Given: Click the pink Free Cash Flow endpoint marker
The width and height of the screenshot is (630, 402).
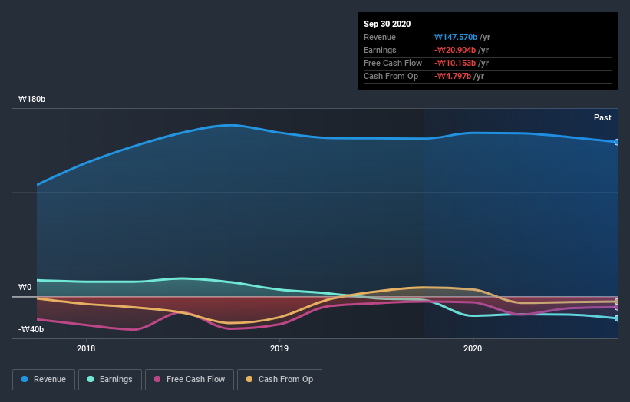Looking at the screenshot, I should [x=616, y=307].
